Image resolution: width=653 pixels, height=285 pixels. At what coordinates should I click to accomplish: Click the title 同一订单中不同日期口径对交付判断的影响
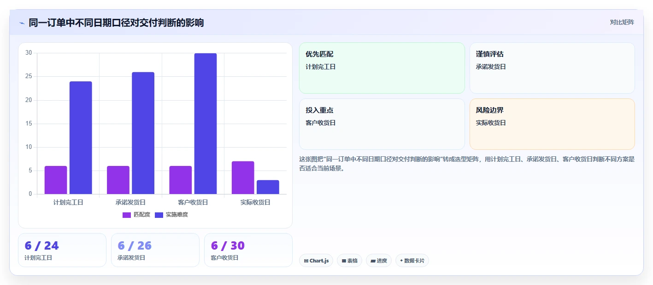coord(116,23)
